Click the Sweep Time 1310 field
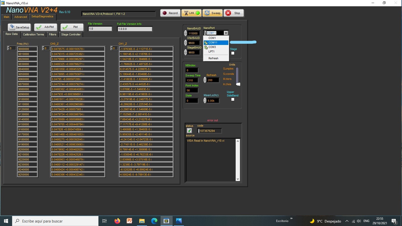This screenshot has width=402, height=226. coord(192,80)
